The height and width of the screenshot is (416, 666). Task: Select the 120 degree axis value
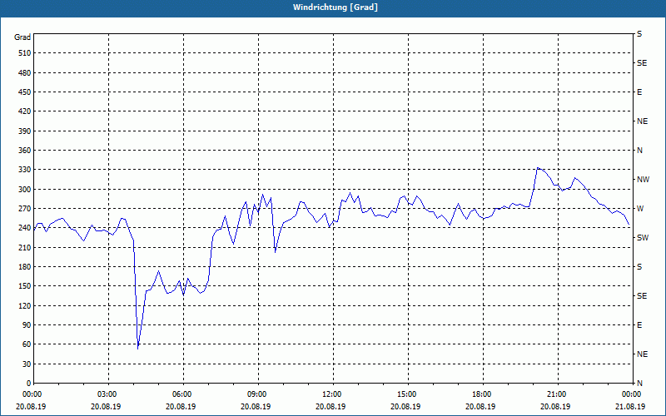coord(25,305)
